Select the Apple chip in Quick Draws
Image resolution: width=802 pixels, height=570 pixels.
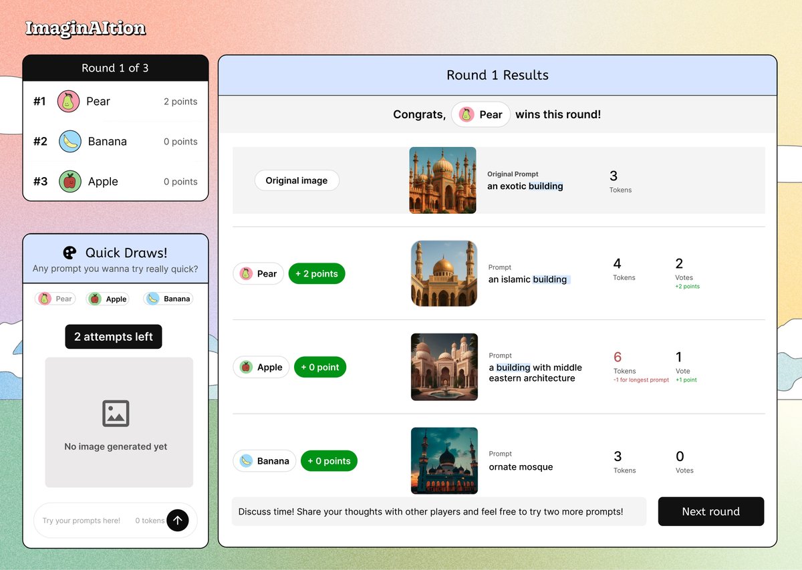[x=108, y=299]
